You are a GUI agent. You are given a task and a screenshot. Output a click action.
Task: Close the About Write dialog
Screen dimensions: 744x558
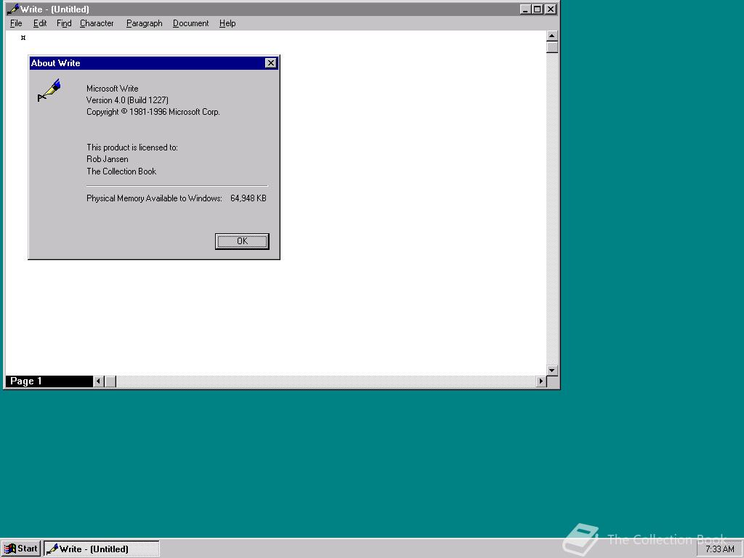pyautogui.click(x=270, y=63)
